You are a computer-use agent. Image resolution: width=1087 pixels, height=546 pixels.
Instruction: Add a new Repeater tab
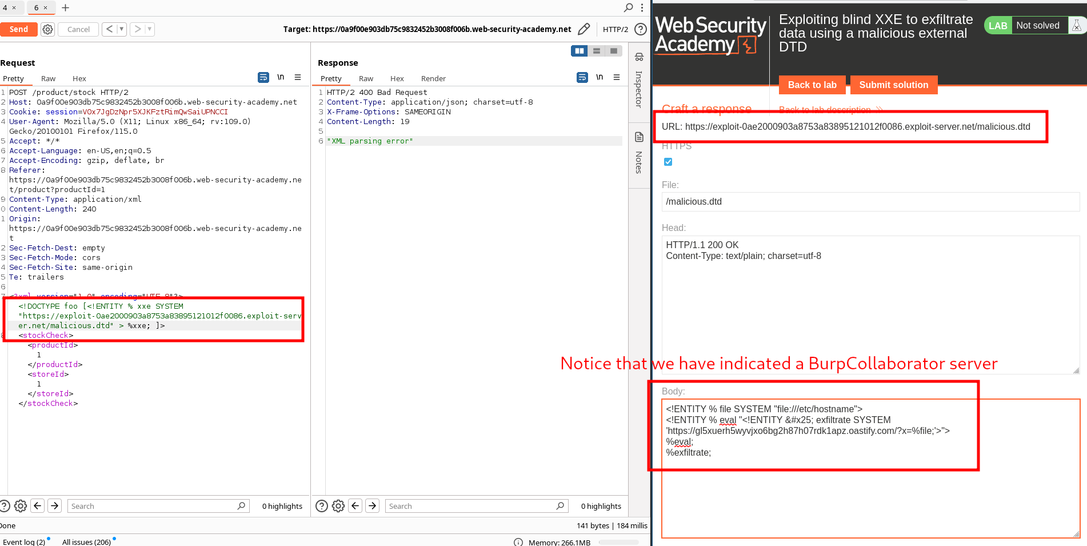coord(65,7)
